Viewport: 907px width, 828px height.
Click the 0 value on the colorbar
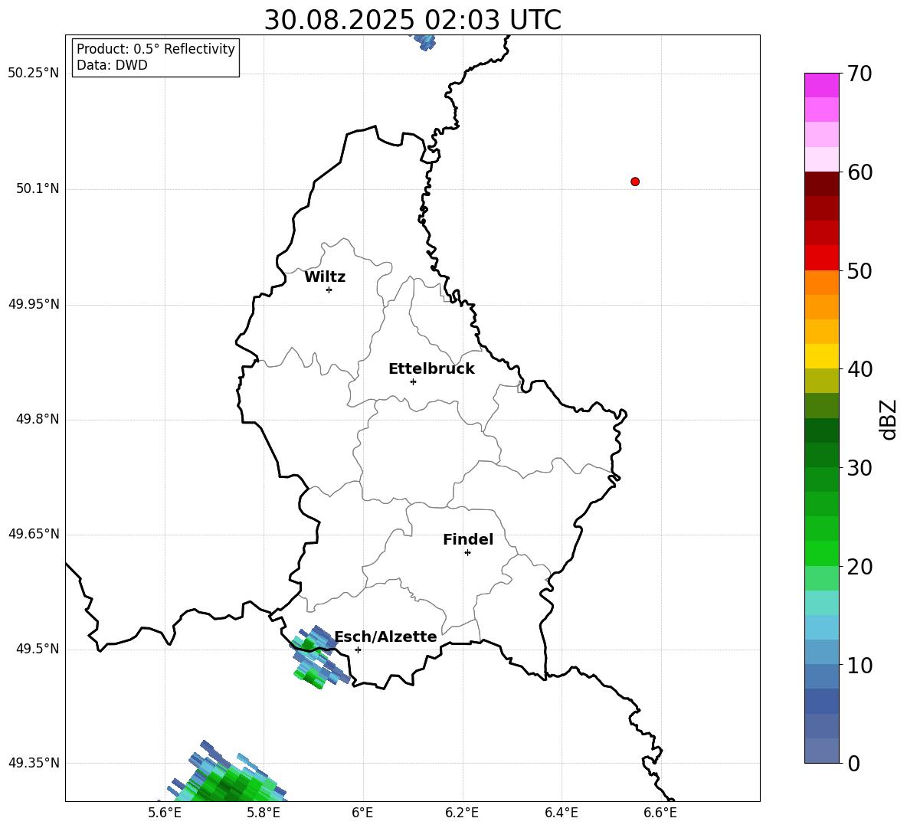tap(853, 763)
